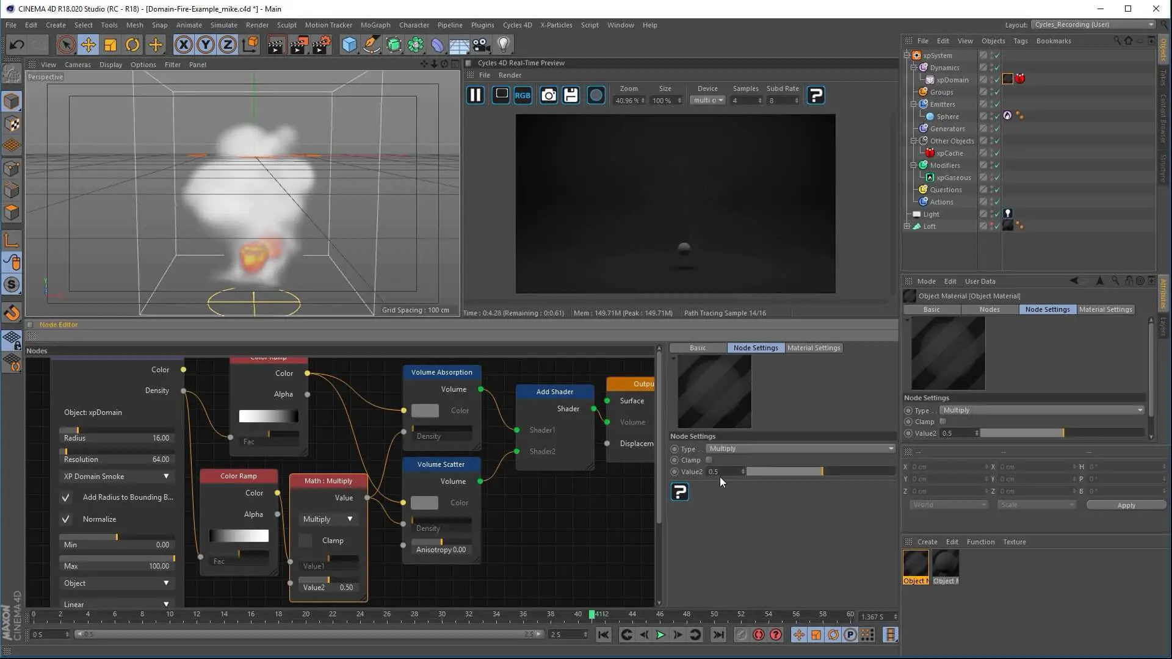Toggle xpCache enabled checkmark
Image resolution: width=1172 pixels, height=659 pixels.
[x=997, y=153]
